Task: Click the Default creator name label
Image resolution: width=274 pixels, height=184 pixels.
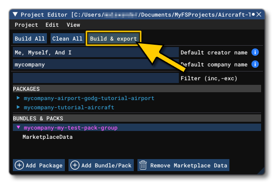Action: click(x=214, y=53)
